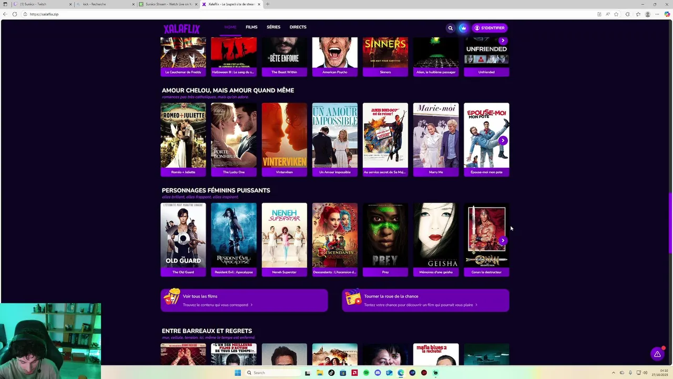Switch to Sunlicx Stream Kick tab
Image resolution: width=673 pixels, height=379 pixels.
pyautogui.click(x=168, y=4)
